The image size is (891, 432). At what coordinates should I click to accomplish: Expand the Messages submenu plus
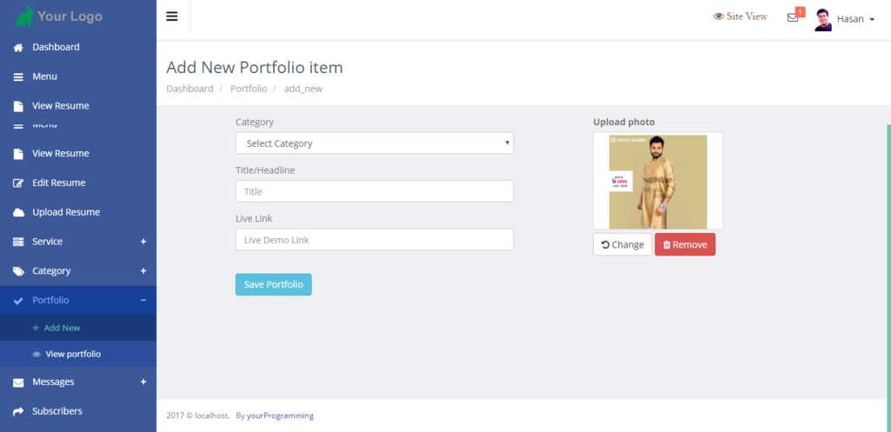tap(143, 382)
